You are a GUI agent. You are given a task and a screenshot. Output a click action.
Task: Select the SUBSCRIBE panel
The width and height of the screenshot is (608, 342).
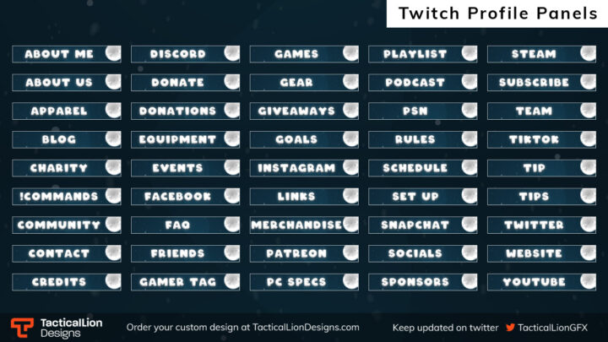click(x=541, y=82)
